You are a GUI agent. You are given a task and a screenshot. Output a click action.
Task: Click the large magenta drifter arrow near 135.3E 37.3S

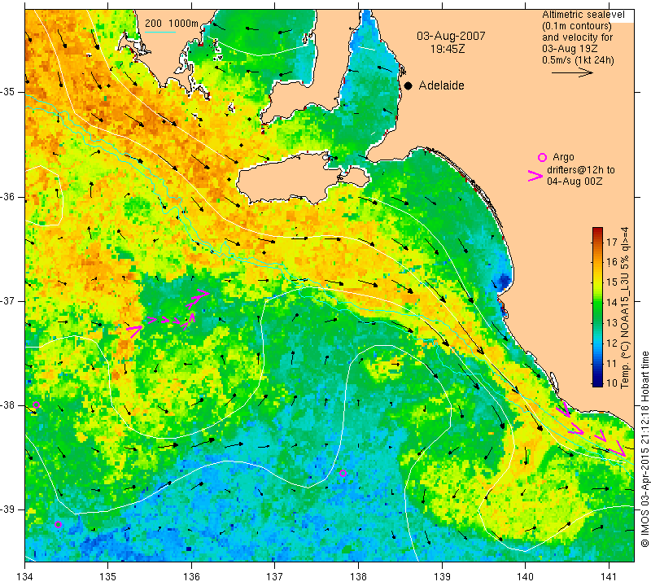click(135, 330)
